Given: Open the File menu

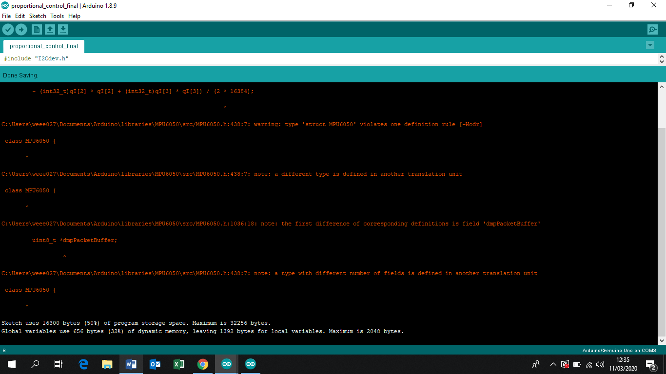Looking at the screenshot, I should pyautogui.click(x=6, y=16).
